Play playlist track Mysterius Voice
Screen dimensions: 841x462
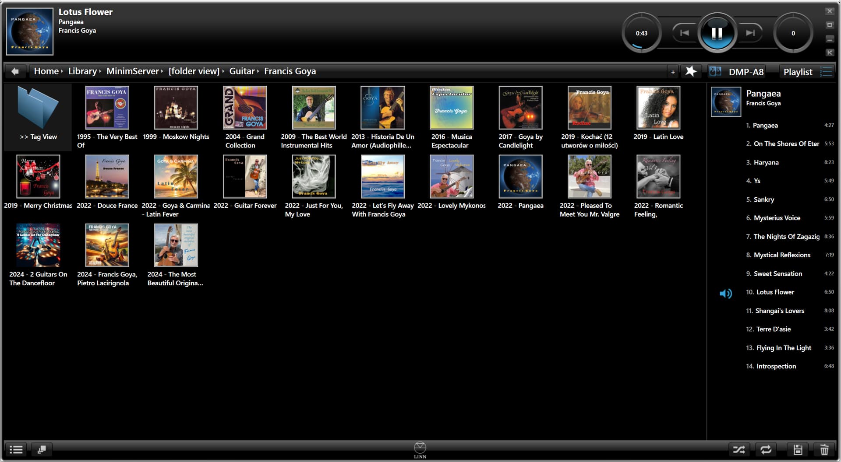point(772,218)
